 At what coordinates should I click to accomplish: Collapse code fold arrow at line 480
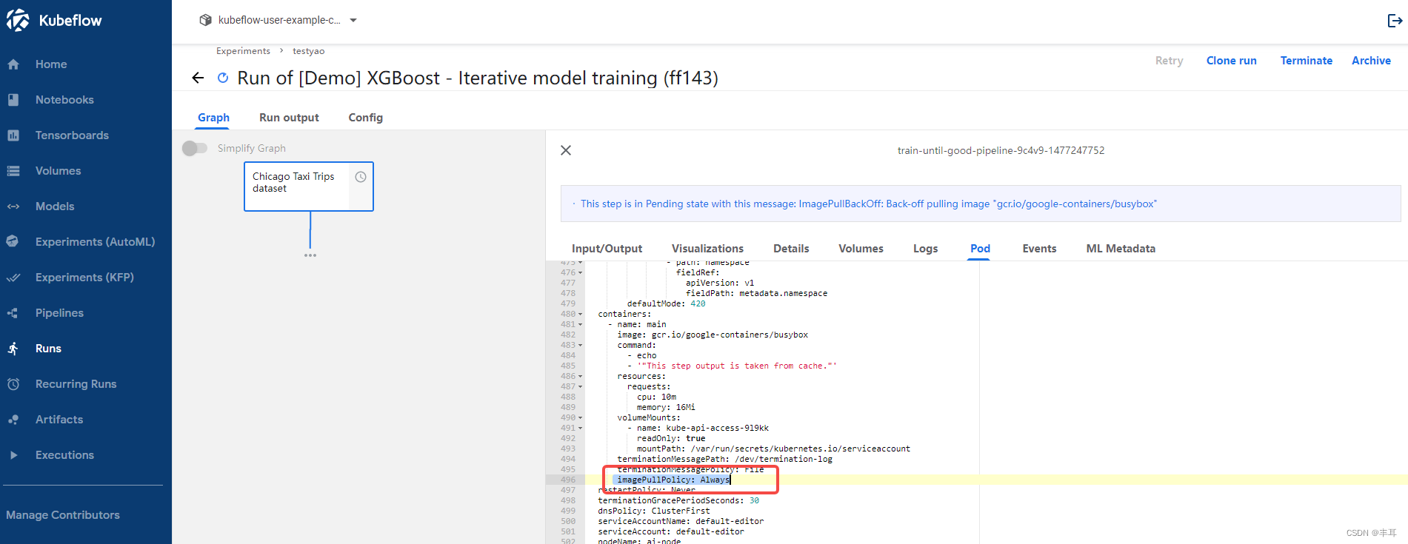(580, 315)
